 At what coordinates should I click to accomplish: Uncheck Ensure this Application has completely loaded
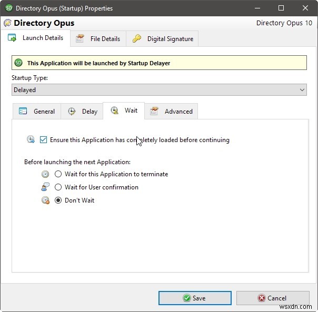[x=43, y=139]
